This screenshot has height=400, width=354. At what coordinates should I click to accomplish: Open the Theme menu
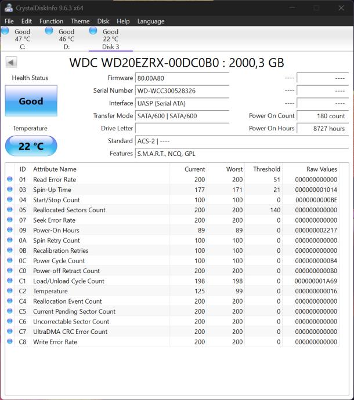click(x=80, y=21)
